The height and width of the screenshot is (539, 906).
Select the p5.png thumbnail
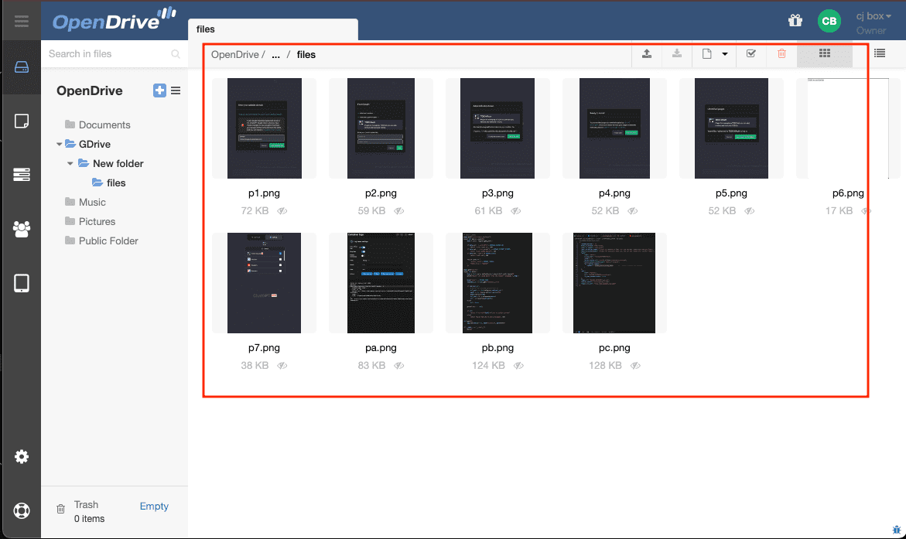[x=731, y=128]
